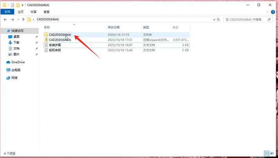This screenshot has height=158, width=278.
Task: Open the 文件 ribbon tab
Action: [x=7, y=12]
